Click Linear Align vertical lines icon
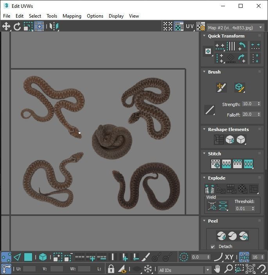Image resolution: width=268 pixels, height=275 pixels. (x=231, y=46)
